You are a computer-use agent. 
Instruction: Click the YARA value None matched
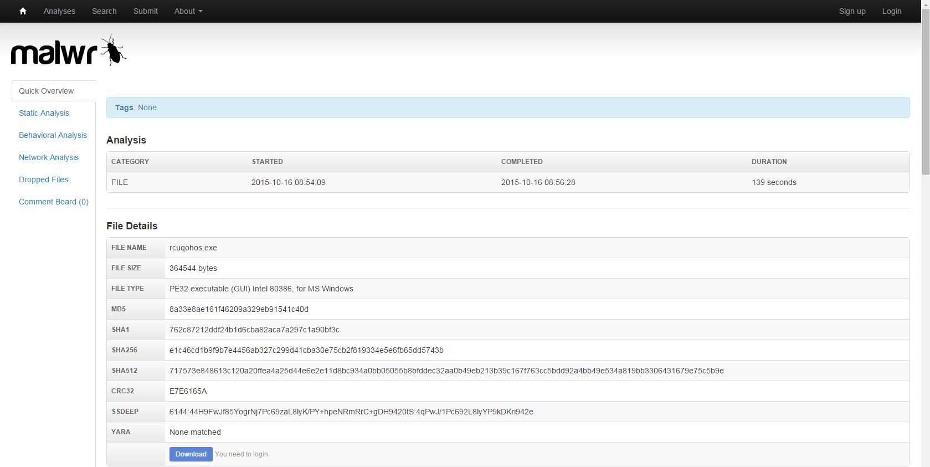click(x=195, y=432)
